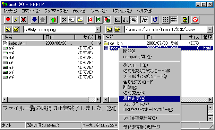The height and width of the screenshot is (130, 215).
Task: Toggle the 無 no kanji conversion button
Action: (x=134, y=20)
